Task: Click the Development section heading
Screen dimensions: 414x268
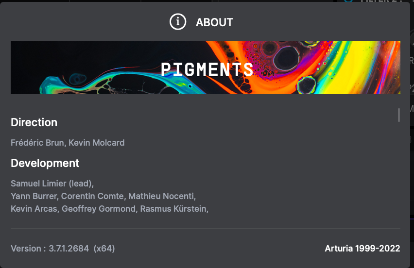Action: [x=45, y=163]
